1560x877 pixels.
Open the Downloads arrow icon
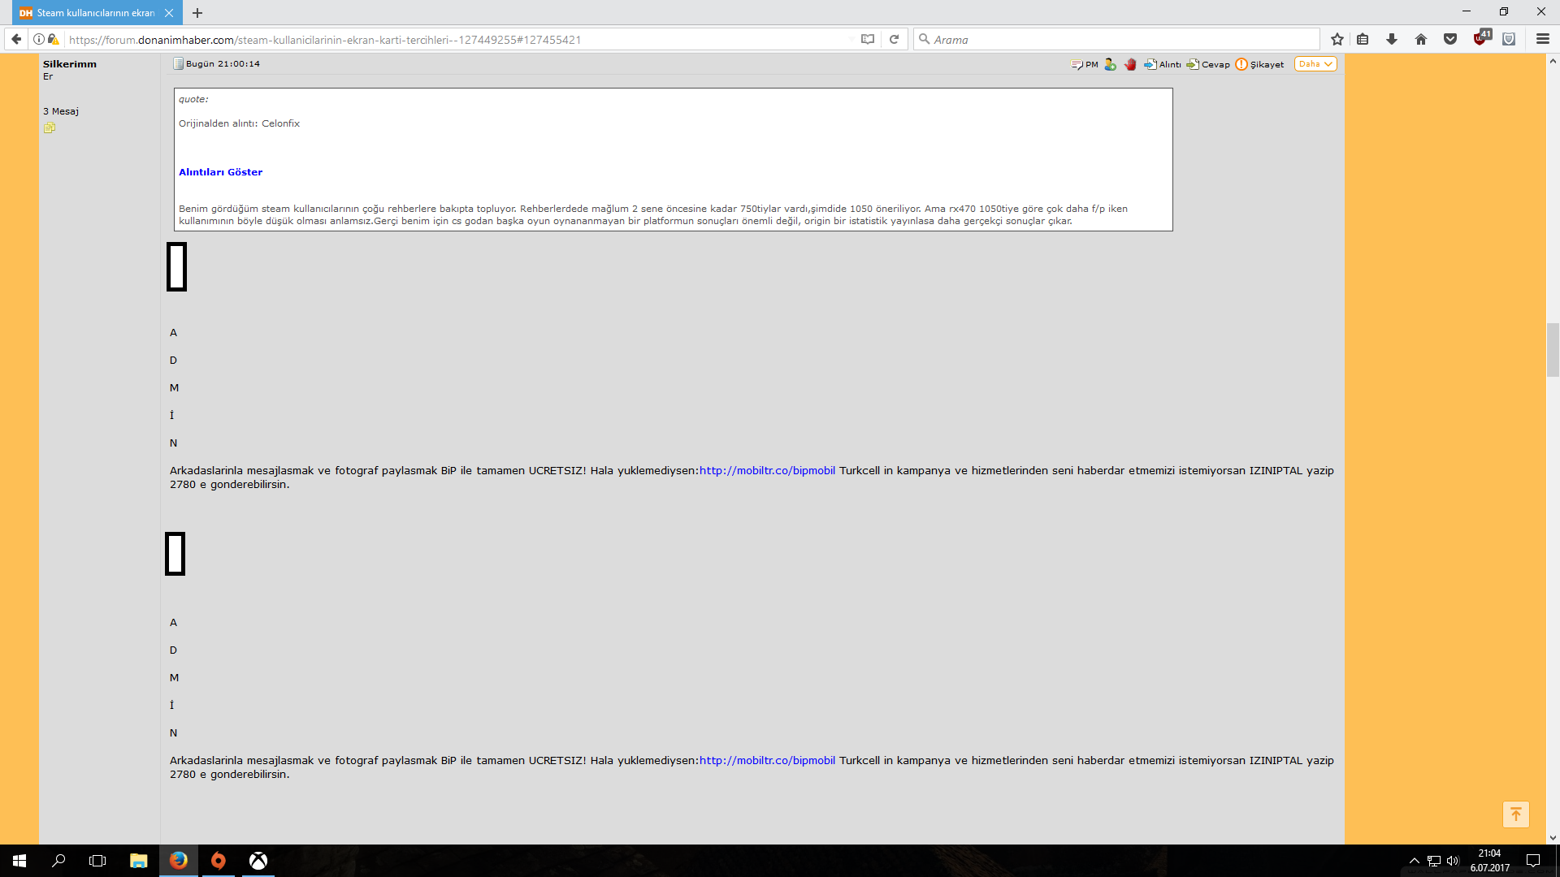click(x=1392, y=39)
